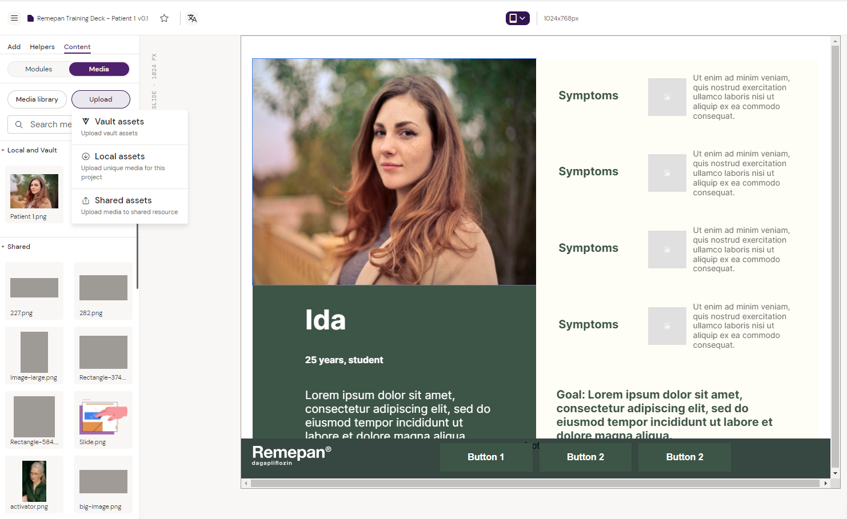Select the Media toggle option

tap(99, 69)
